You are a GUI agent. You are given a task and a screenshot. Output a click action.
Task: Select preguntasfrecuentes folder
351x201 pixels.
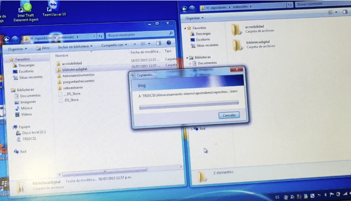coord(76,81)
